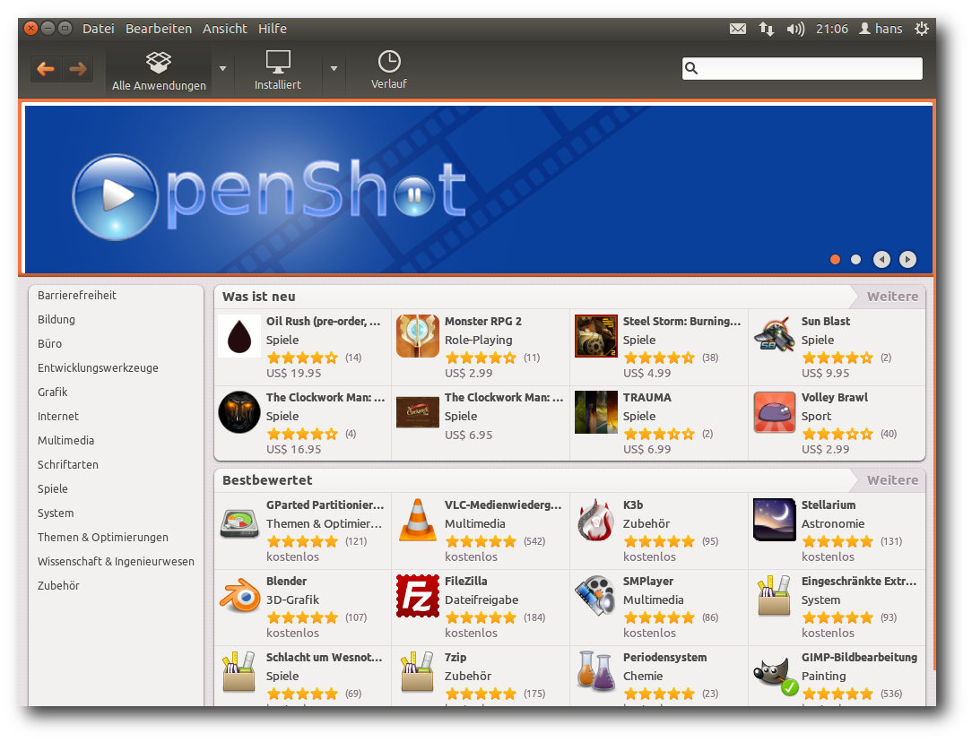
Task: Open Volley Brawl icon
Action: pyautogui.click(x=774, y=412)
